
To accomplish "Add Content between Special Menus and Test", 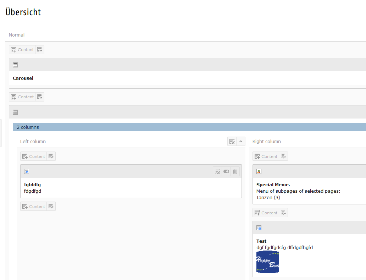I will coord(266,213).
